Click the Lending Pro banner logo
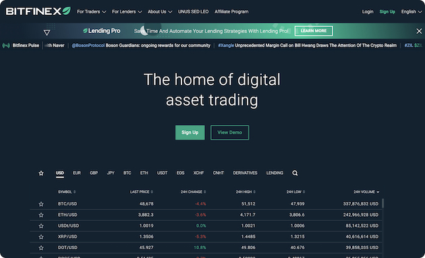 tap(102, 31)
